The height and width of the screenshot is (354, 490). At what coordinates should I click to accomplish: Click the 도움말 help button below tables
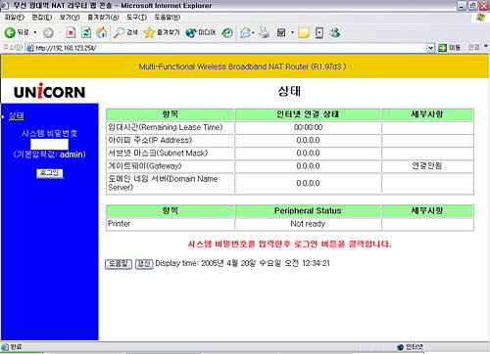pyautogui.click(x=119, y=264)
